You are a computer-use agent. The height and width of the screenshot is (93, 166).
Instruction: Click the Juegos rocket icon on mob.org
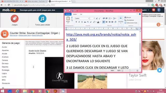(x=15, y=19)
